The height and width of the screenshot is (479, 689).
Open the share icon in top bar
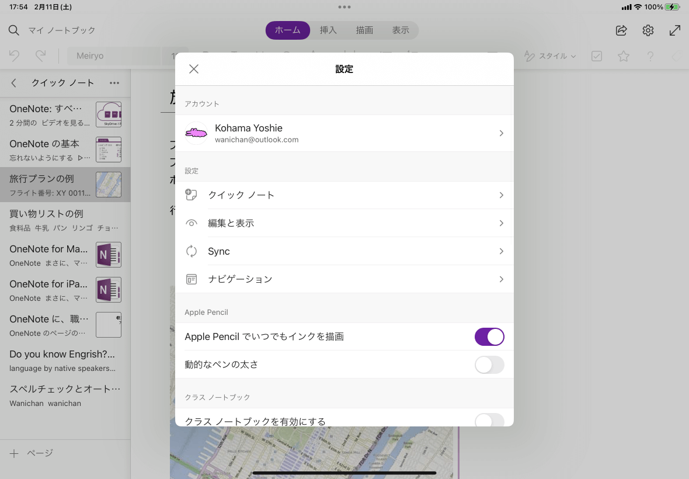click(621, 30)
